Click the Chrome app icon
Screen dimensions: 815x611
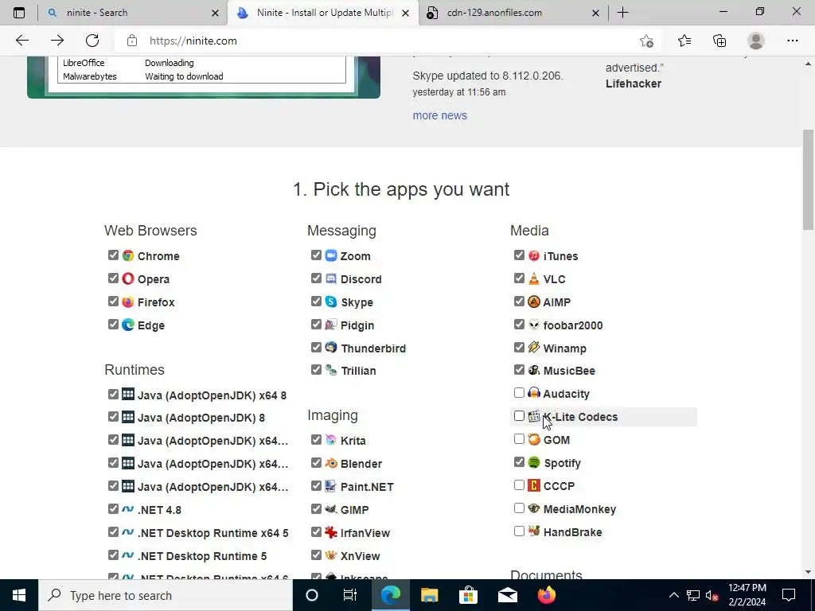point(128,255)
